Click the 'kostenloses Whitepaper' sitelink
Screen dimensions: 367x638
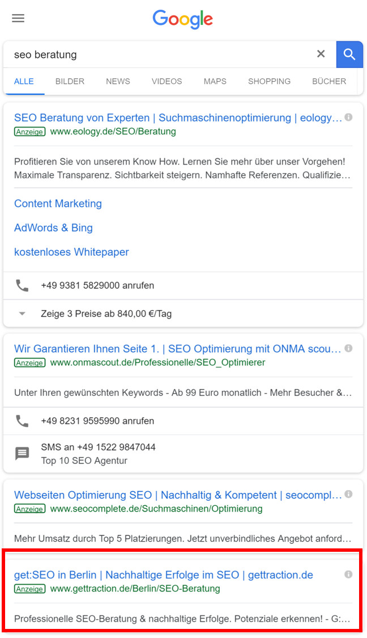[71, 252]
